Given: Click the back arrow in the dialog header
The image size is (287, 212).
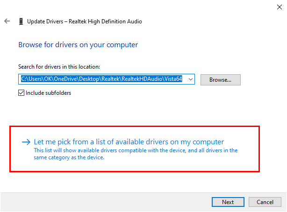Looking at the screenshot, I should [x=7, y=21].
